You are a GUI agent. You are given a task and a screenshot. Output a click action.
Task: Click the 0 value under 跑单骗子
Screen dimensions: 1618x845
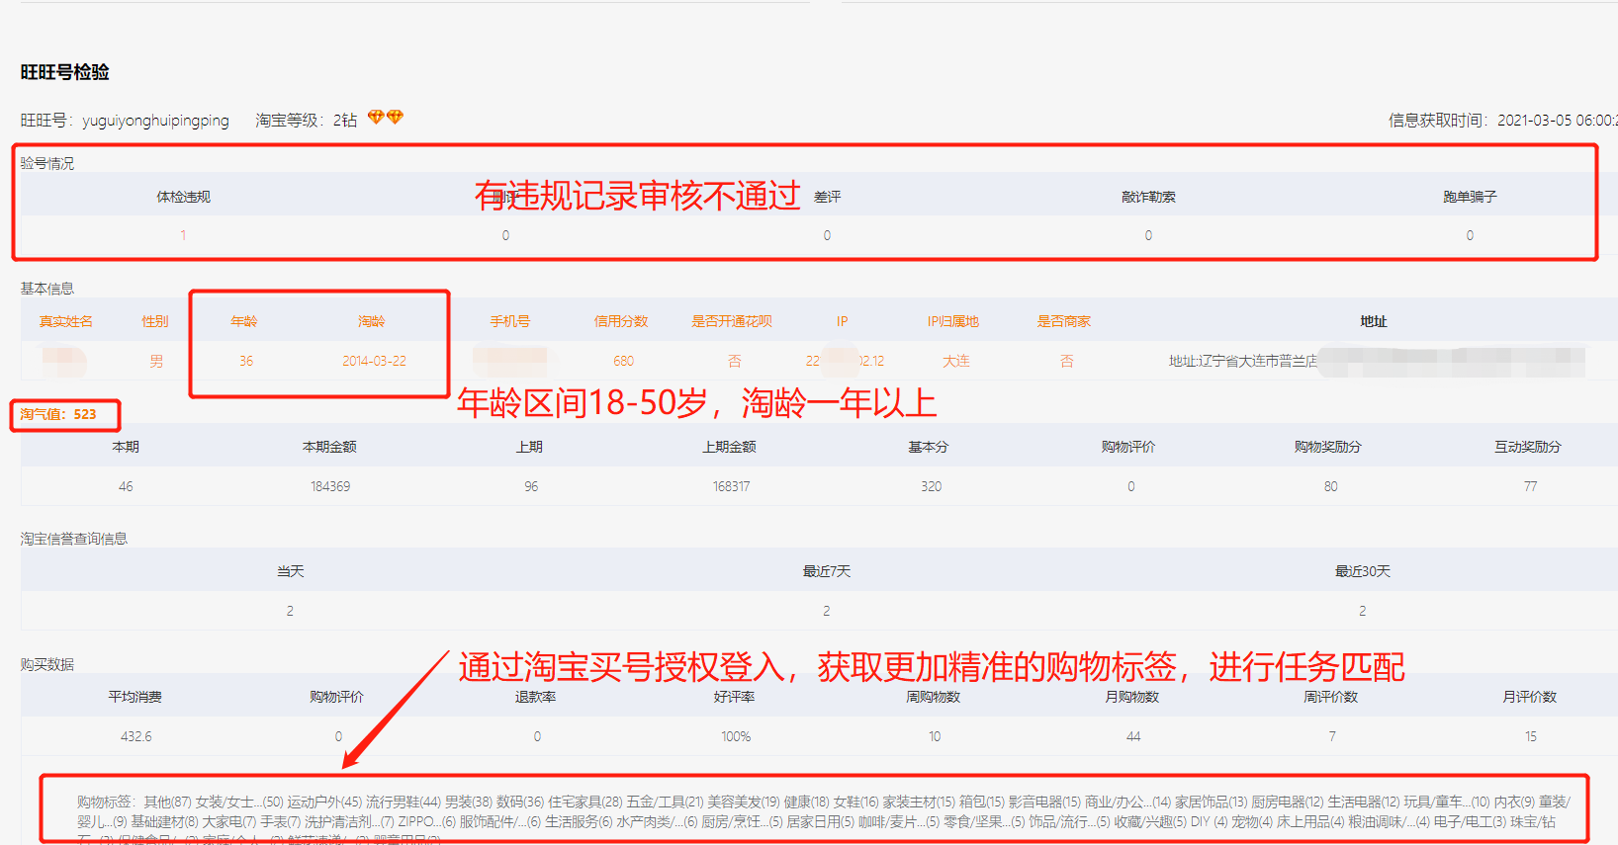(x=1470, y=235)
